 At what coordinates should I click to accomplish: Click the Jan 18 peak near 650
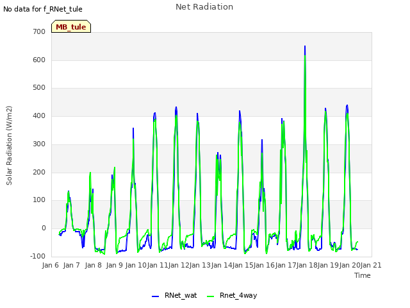(305, 47)
